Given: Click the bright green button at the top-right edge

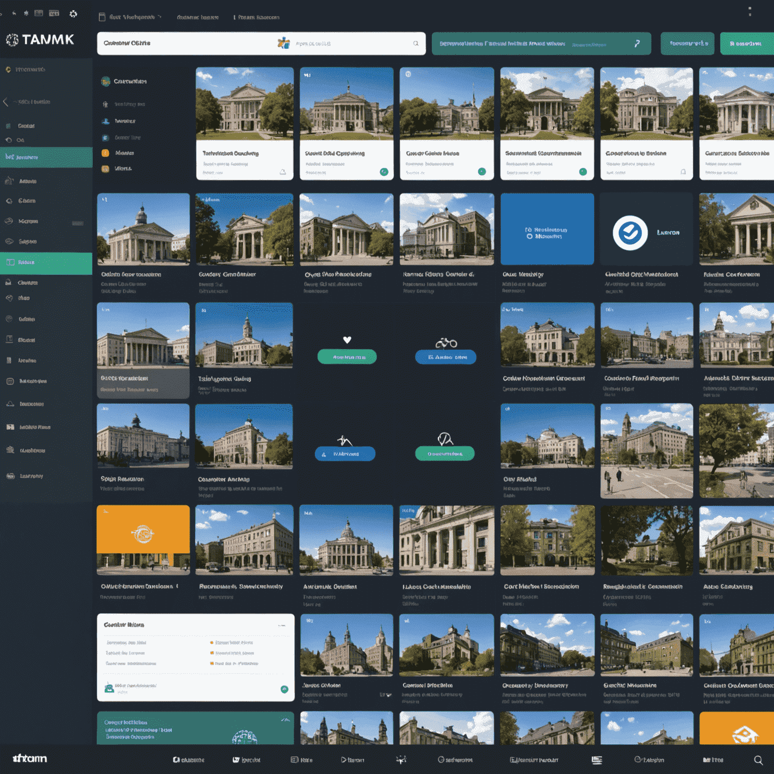Looking at the screenshot, I should click(747, 43).
